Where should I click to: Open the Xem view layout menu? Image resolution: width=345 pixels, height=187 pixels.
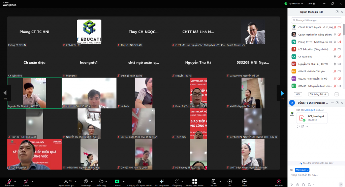(x=311, y=3)
